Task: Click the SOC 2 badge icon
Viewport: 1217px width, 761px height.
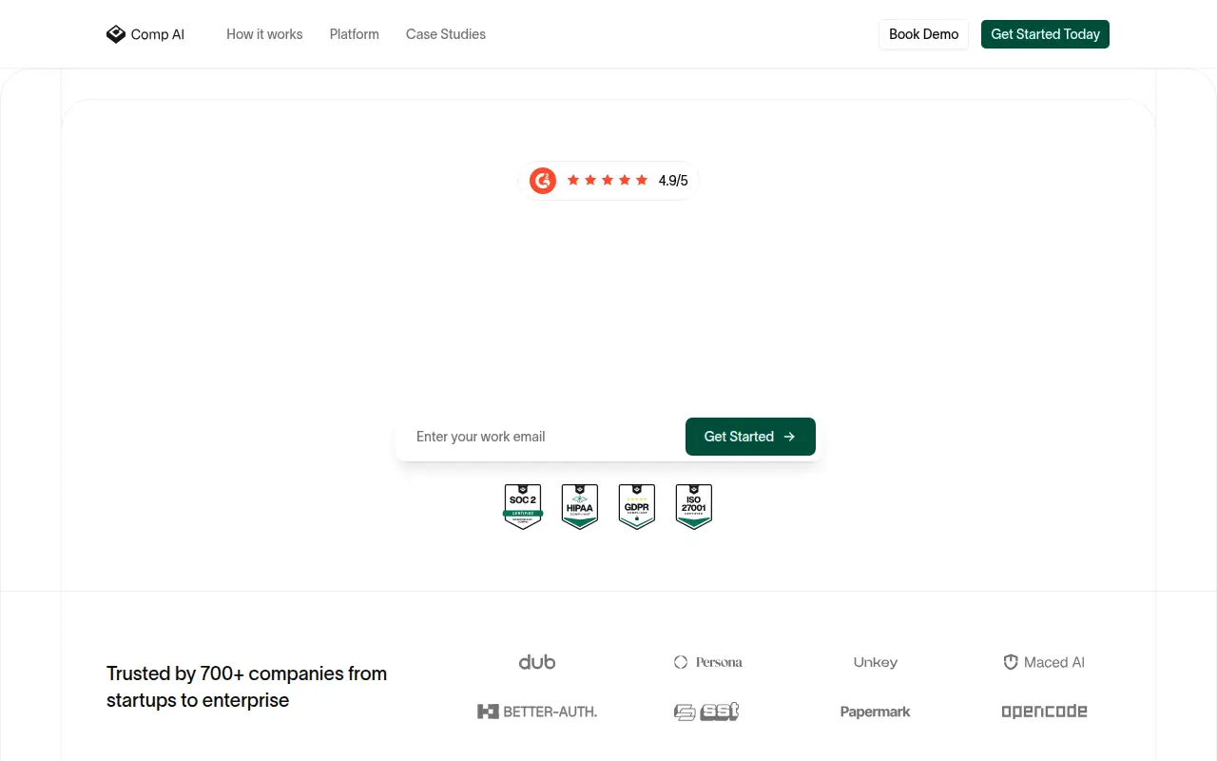Action: tap(523, 506)
